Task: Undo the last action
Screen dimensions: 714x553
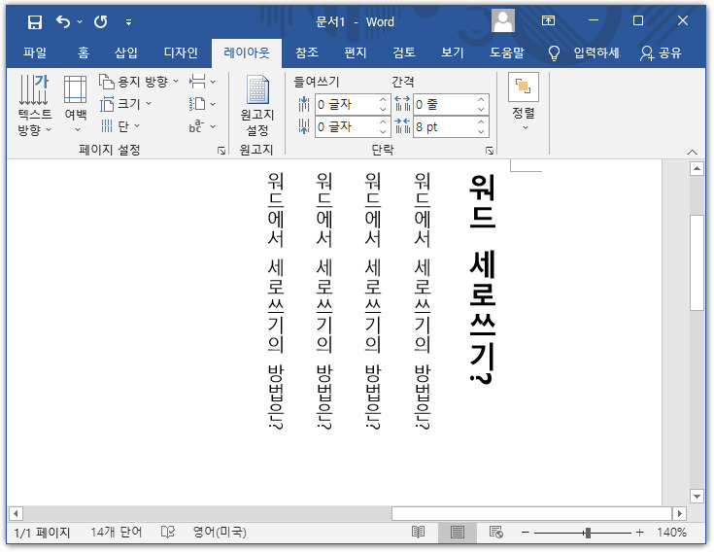Action: [63, 21]
